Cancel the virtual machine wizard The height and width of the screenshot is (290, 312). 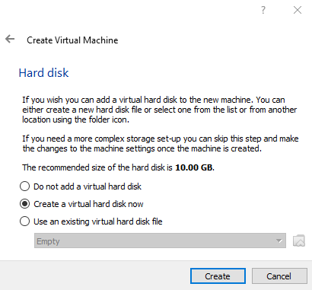[279, 276]
